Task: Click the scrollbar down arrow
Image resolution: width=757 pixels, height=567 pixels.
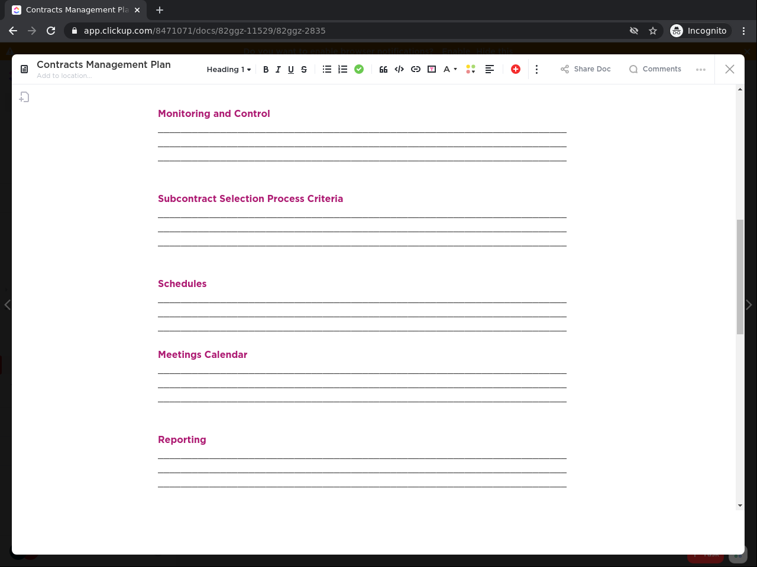Action: click(x=740, y=506)
